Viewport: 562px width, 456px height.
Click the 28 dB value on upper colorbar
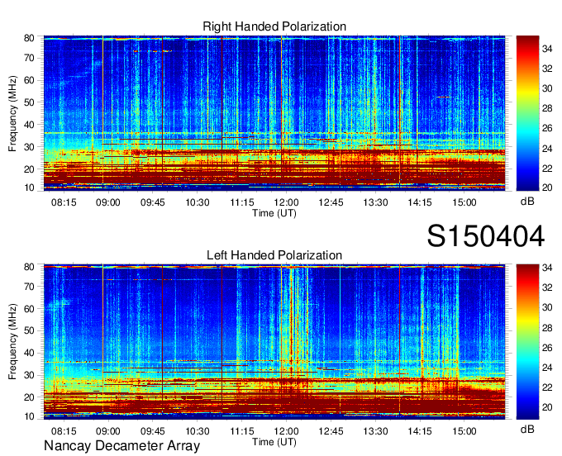[x=547, y=108]
